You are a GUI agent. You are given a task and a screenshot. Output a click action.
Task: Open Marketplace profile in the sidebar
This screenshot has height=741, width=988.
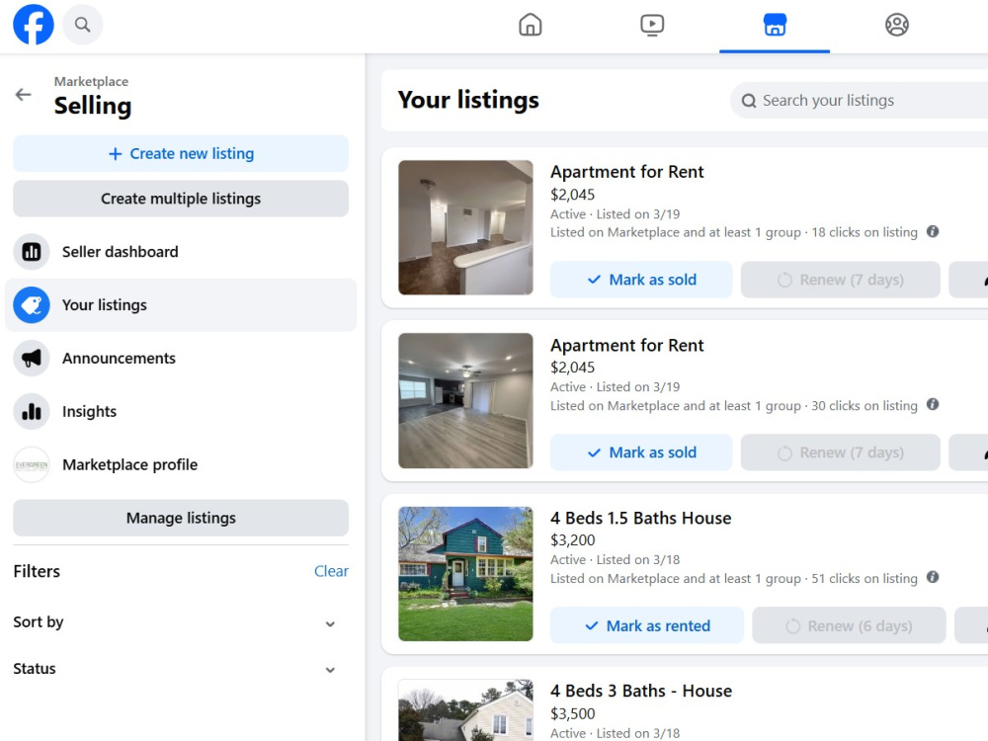[x=181, y=465]
